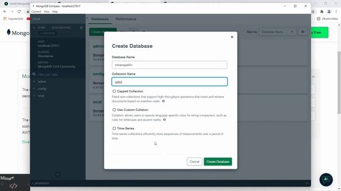The height and width of the screenshot is (191, 341).
Task: Select the config database in the sidebar tree
Action: [x=42, y=89]
